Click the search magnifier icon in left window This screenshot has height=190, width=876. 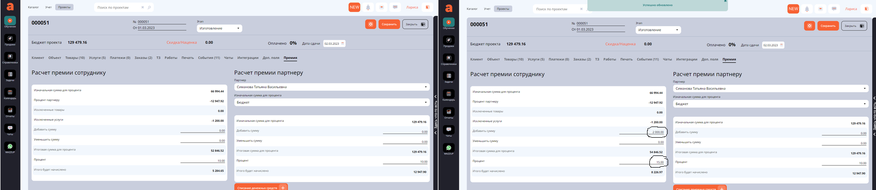(x=149, y=7)
